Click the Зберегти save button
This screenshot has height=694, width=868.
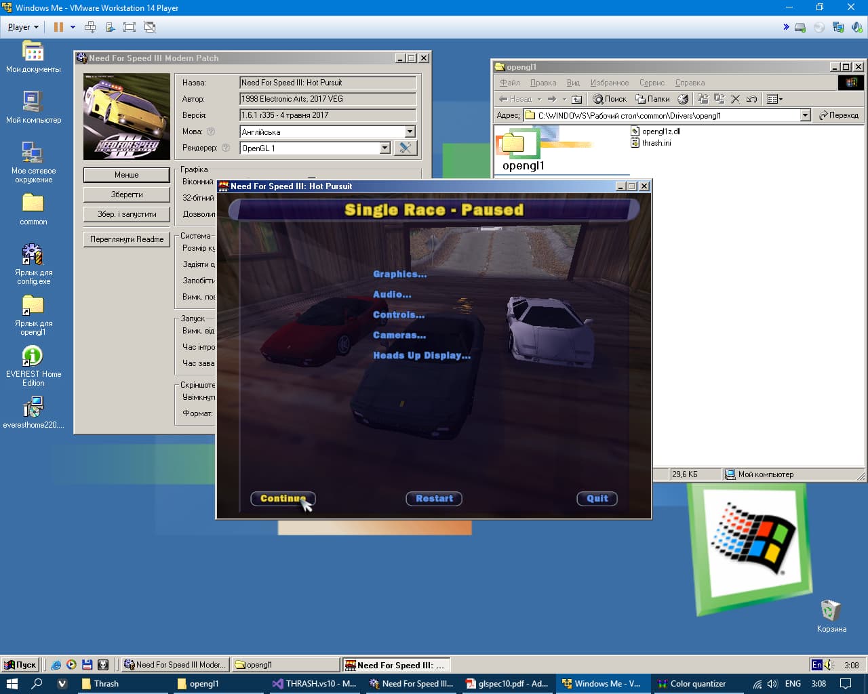127,195
